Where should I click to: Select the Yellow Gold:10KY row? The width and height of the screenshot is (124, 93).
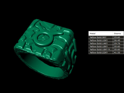pyautogui.click(x=106, y=40)
